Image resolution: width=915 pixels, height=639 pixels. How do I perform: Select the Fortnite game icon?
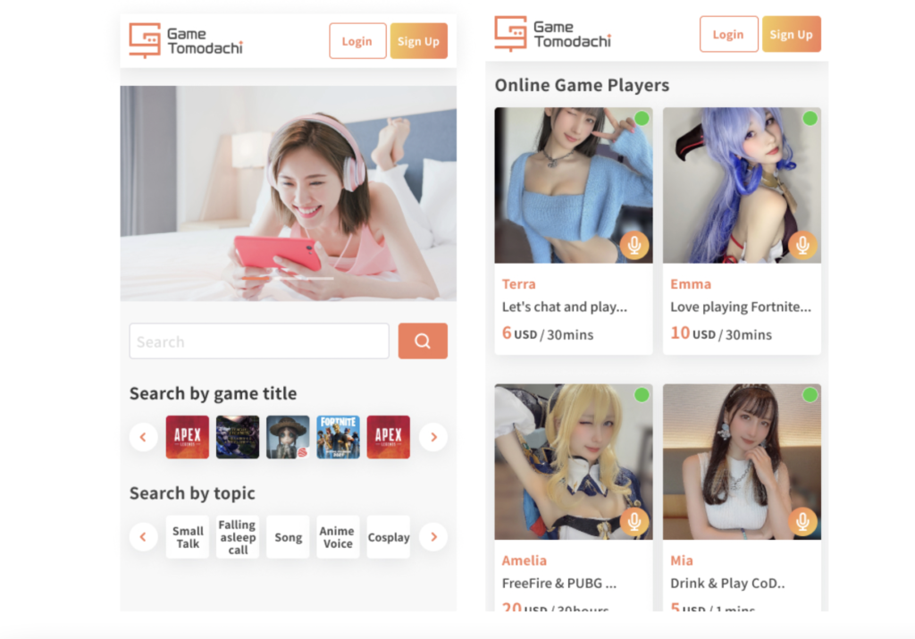click(x=338, y=437)
